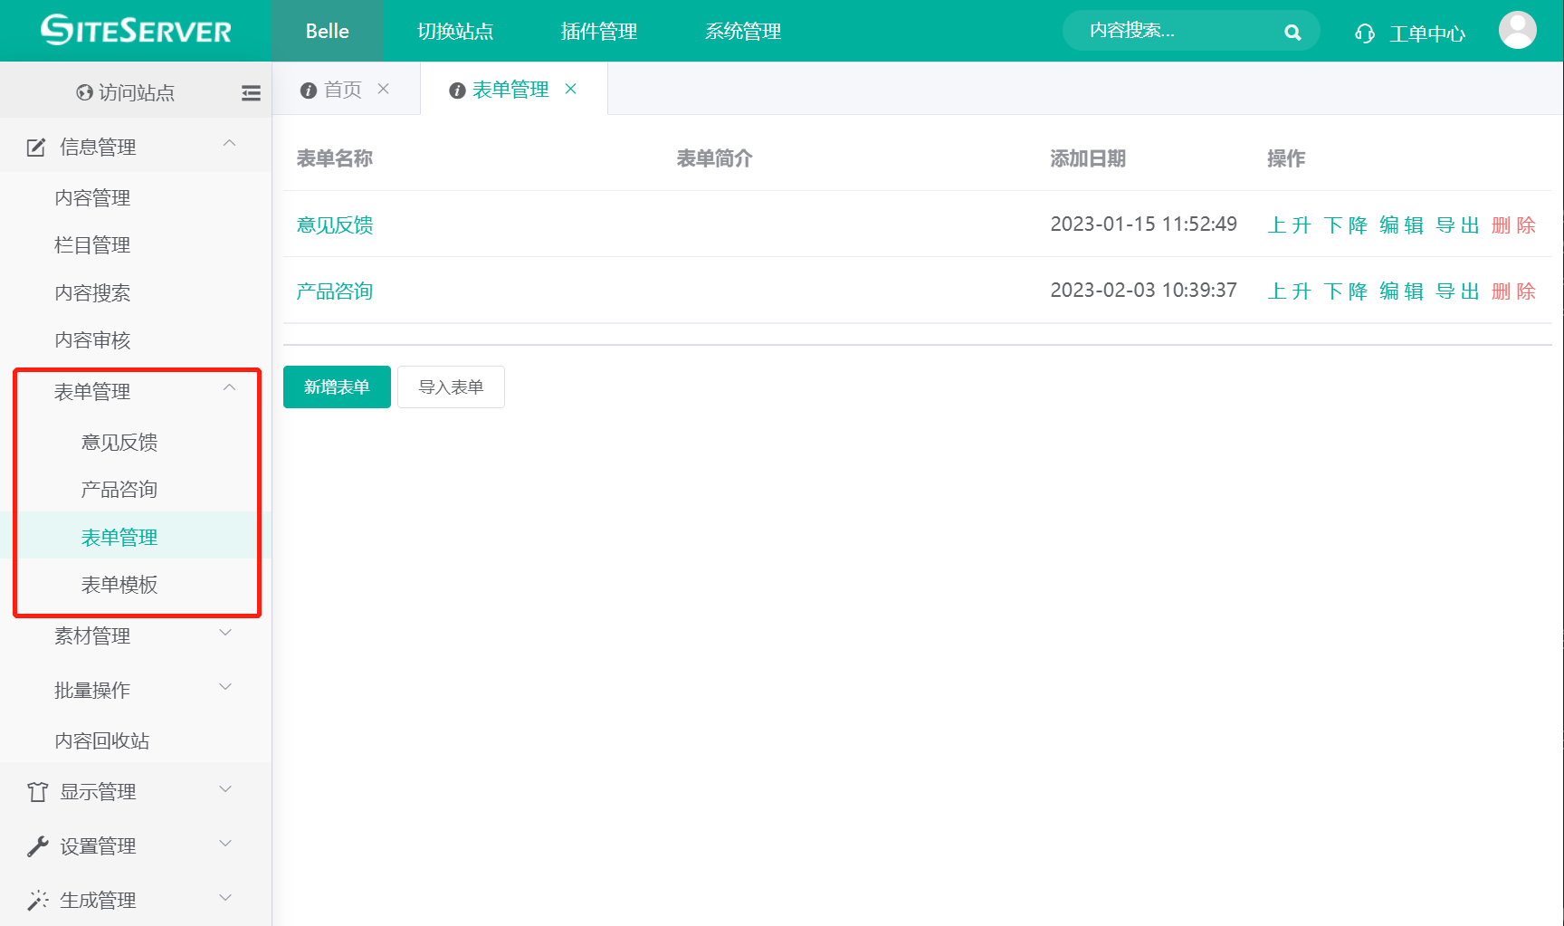Expand the 设置管理 section
Viewport: 1564px width, 926px height.
pos(224,844)
